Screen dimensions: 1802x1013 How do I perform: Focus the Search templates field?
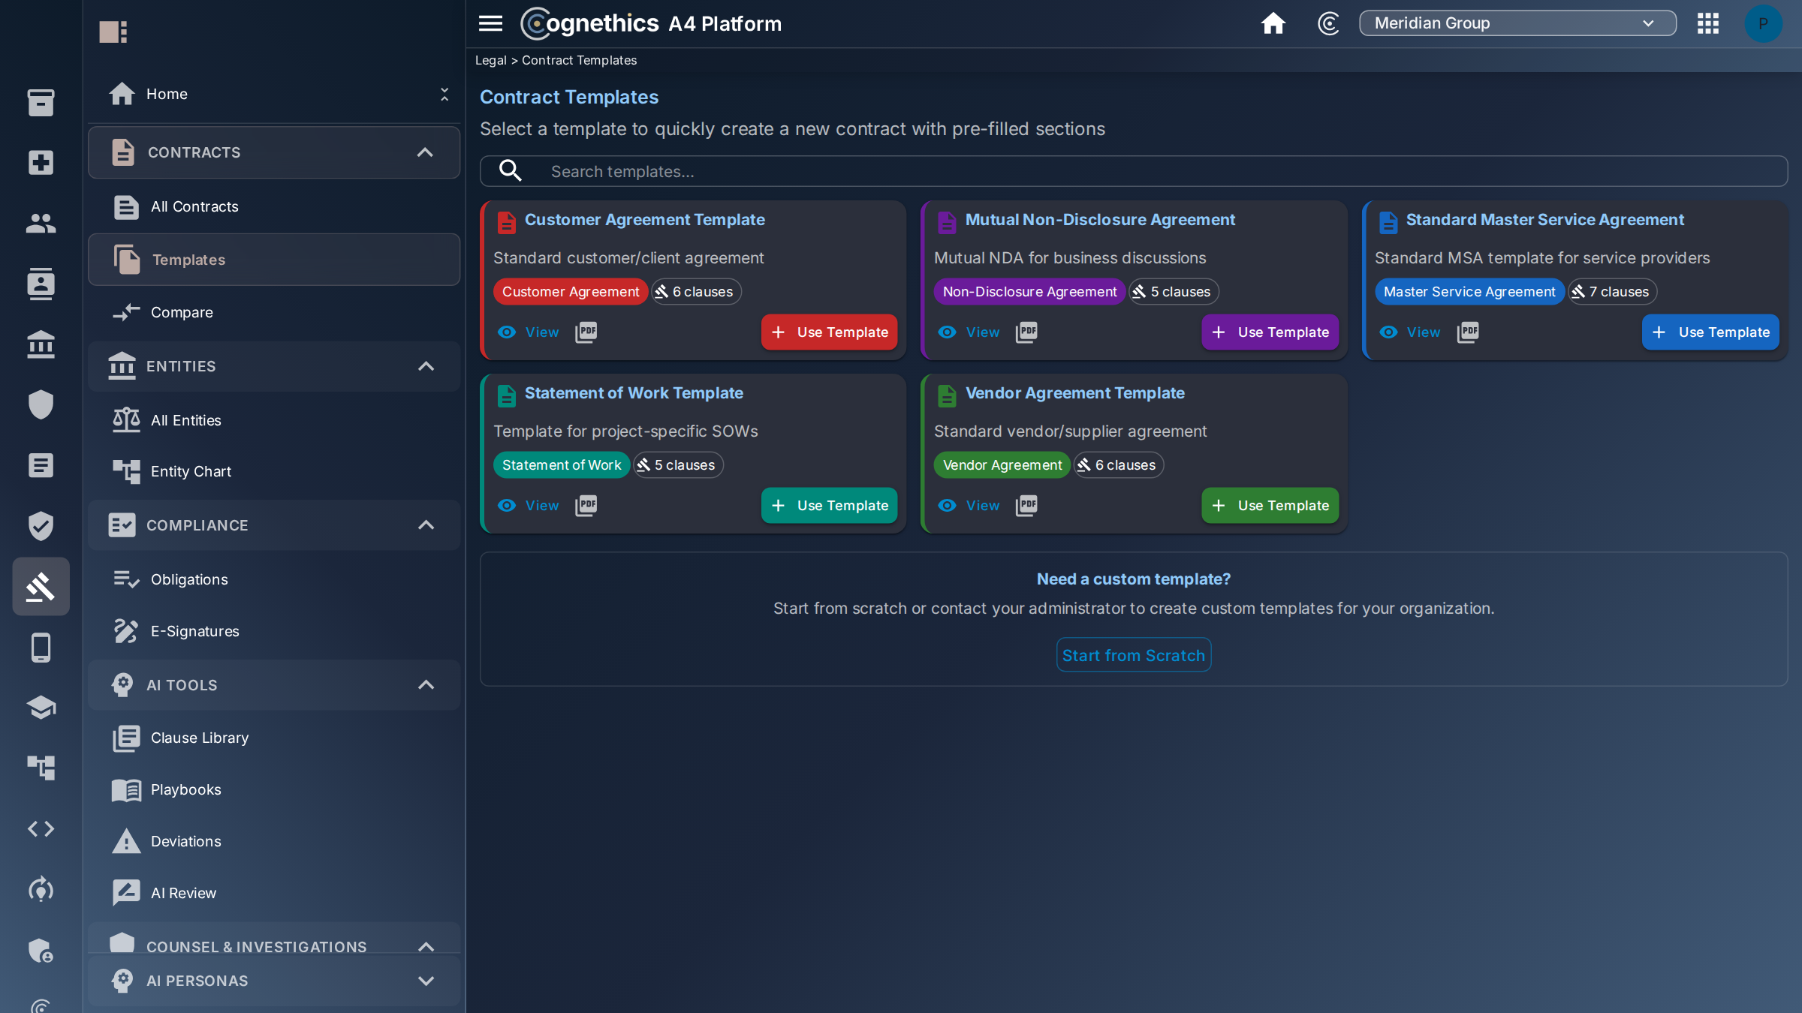pos(1133,171)
